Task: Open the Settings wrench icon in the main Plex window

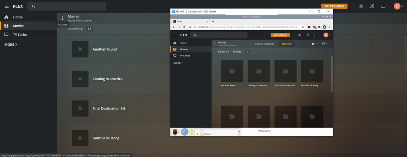Action: tap(372, 6)
